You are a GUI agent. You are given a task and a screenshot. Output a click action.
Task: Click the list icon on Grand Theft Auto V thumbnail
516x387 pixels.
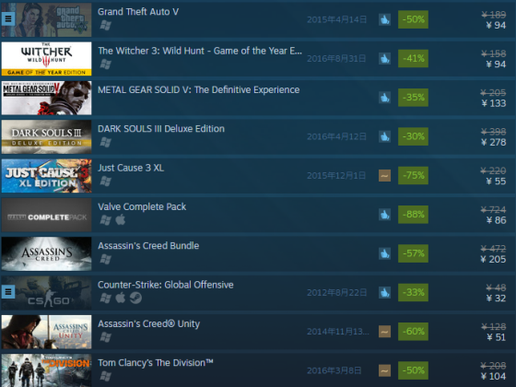[x=8, y=19]
